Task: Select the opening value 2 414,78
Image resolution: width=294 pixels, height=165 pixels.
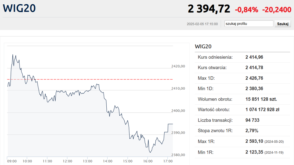Action: click(254, 68)
